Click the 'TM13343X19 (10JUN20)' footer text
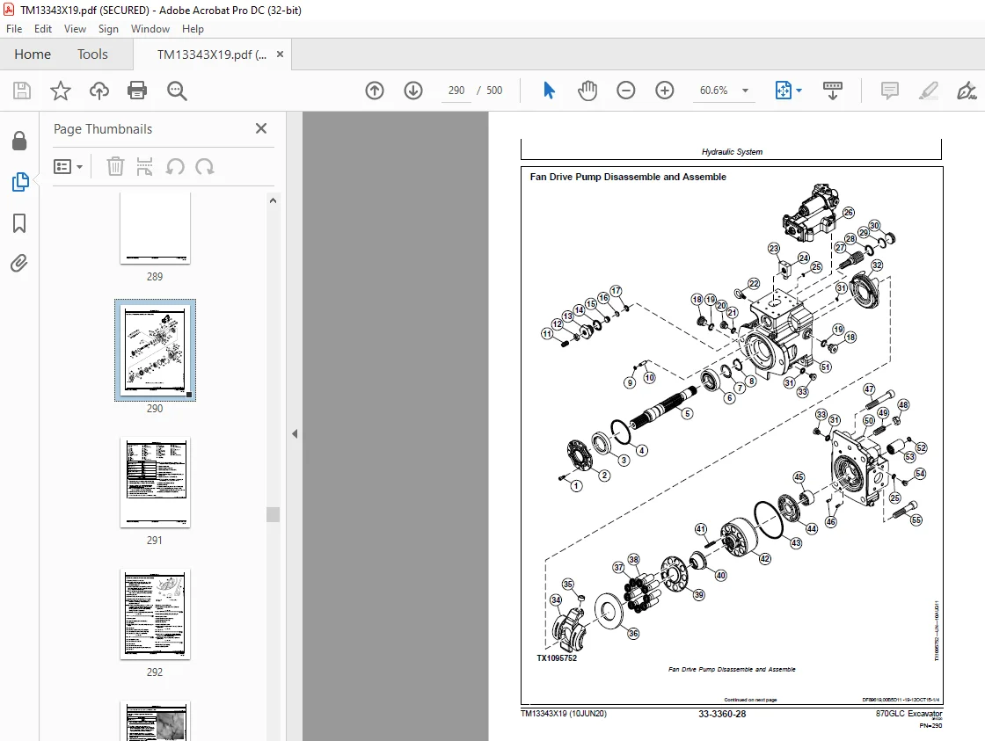Screen dimensions: 985x741 [x=564, y=714]
